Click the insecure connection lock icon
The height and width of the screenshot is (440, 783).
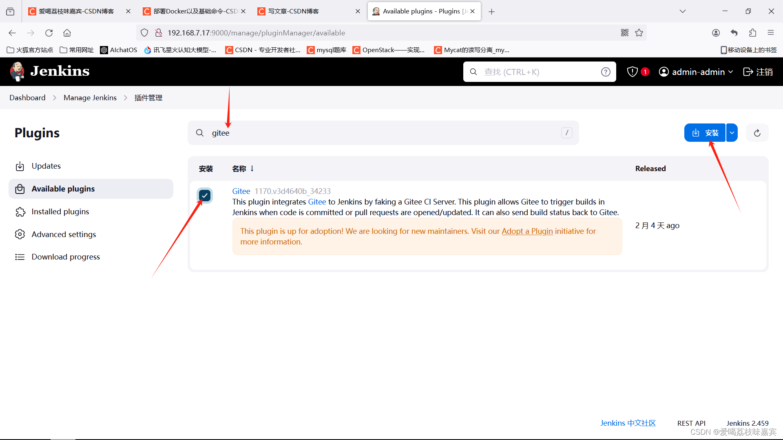tap(159, 33)
